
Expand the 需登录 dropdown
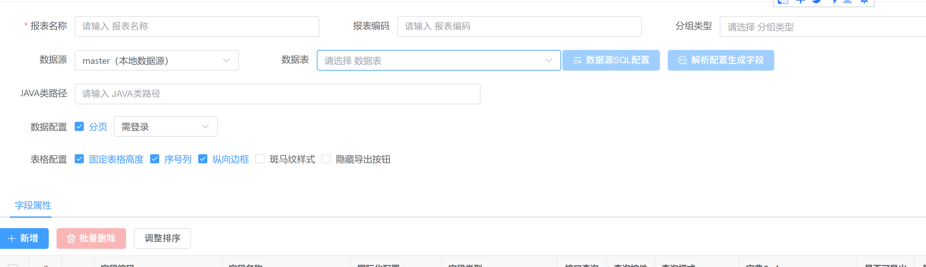(x=165, y=126)
